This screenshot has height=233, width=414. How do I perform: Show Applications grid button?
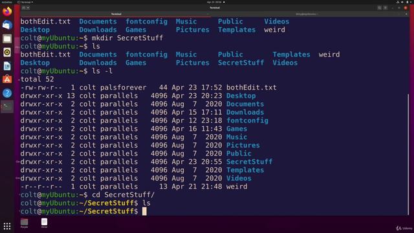(x=7, y=226)
